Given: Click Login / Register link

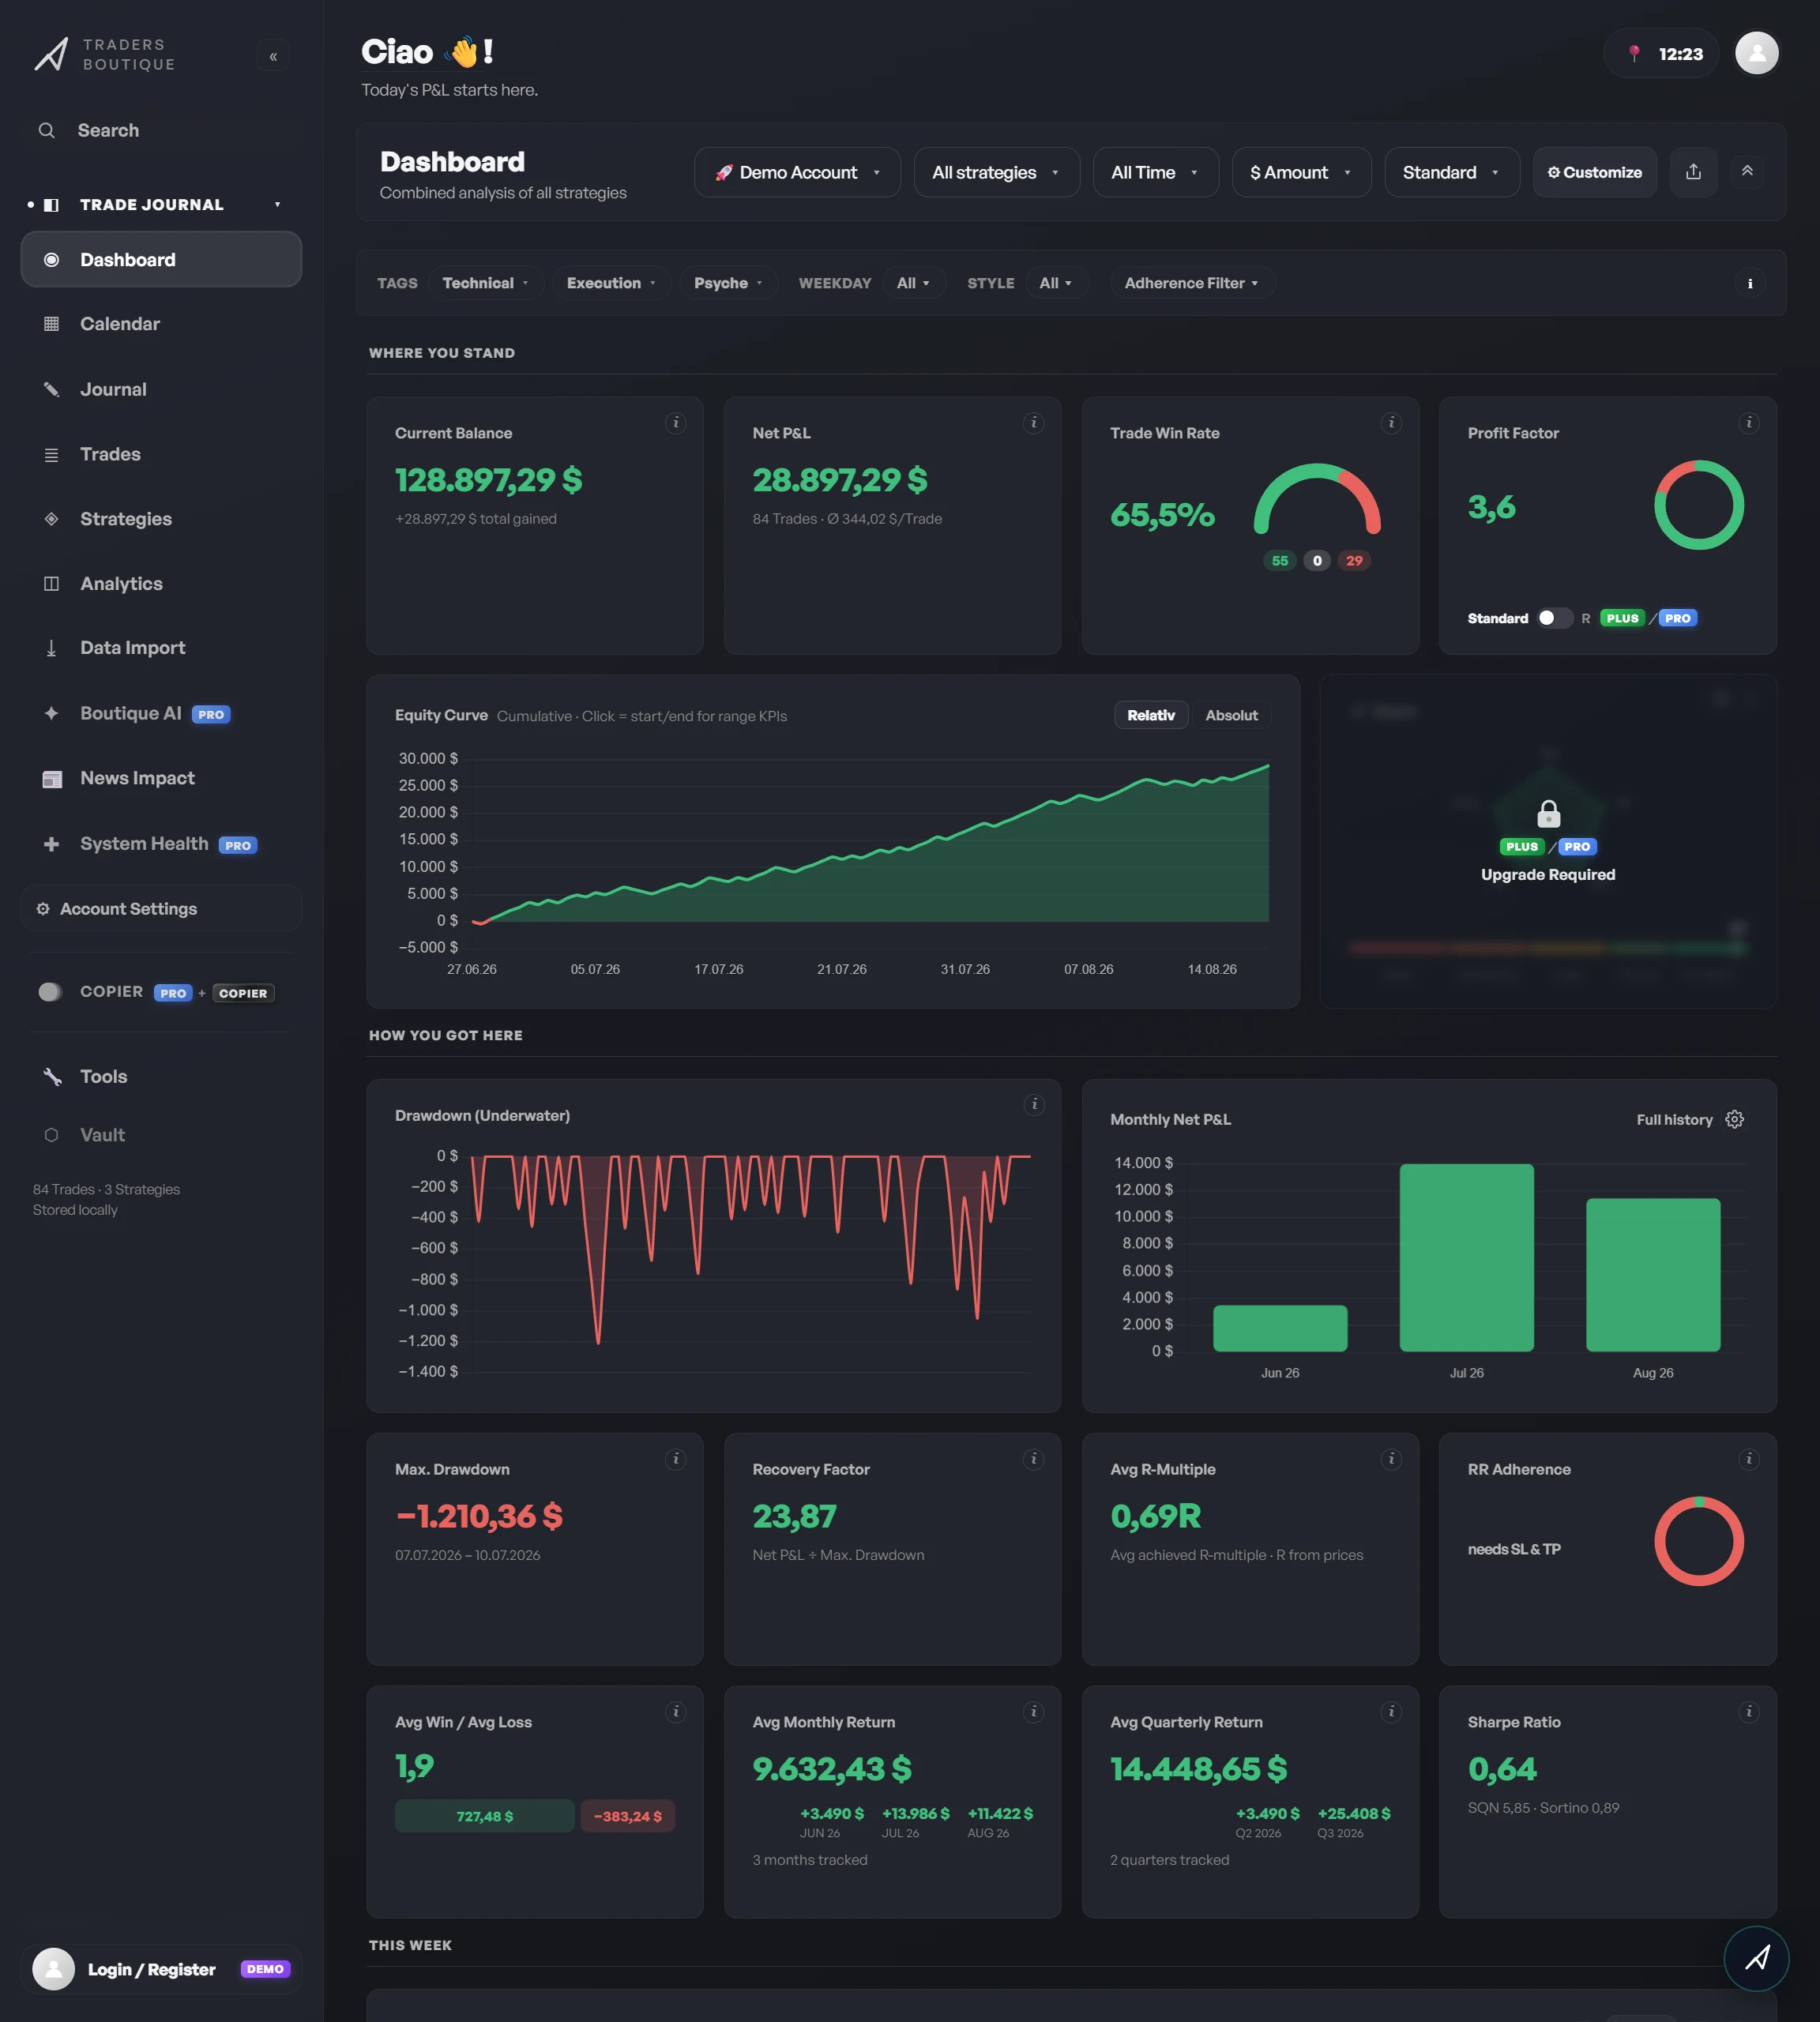Looking at the screenshot, I should [151, 1969].
